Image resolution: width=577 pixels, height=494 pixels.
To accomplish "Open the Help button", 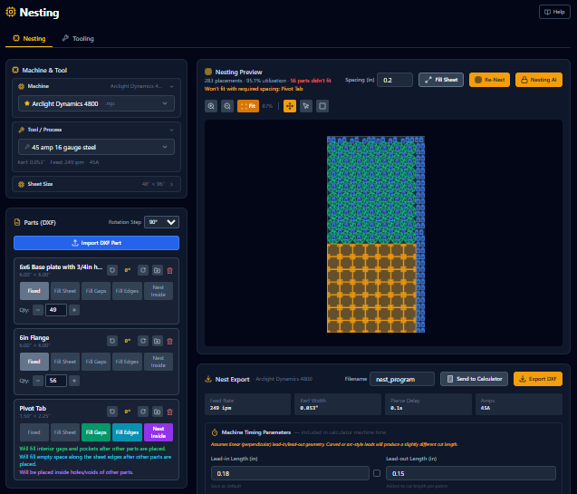I will point(554,12).
